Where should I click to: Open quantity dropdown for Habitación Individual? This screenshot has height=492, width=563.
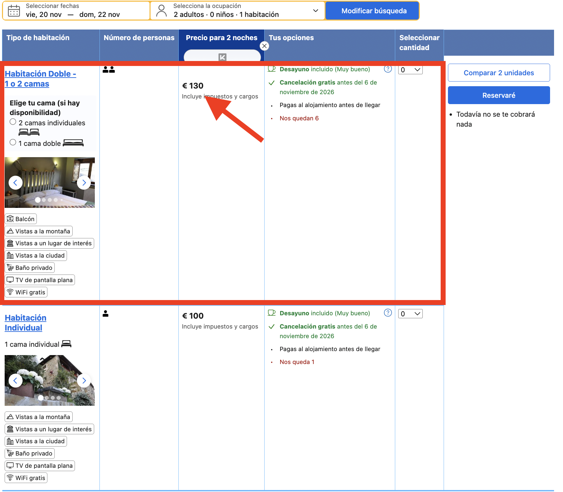(410, 314)
